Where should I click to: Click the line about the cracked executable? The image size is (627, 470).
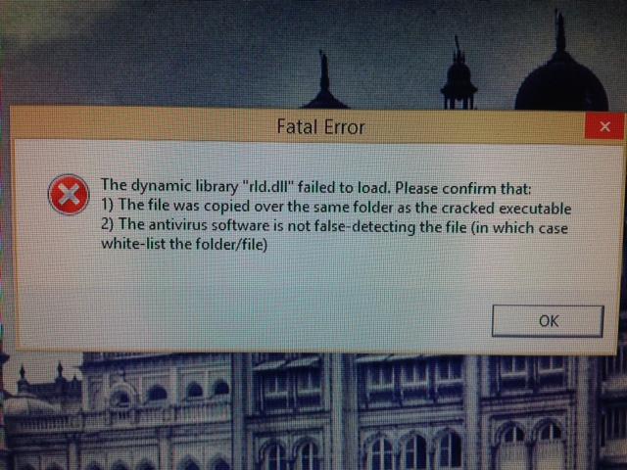[x=336, y=207]
